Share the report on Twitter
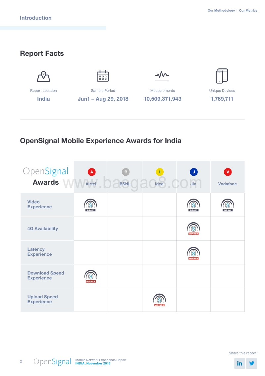The width and height of the screenshot is (265, 376). click(252, 363)
